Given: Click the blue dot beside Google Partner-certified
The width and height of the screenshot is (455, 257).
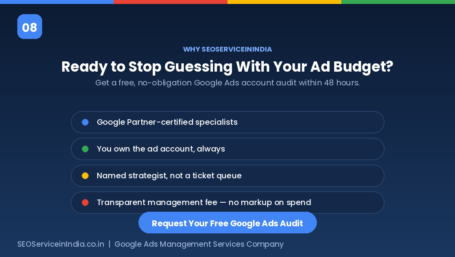Looking at the screenshot, I should 85,122.
